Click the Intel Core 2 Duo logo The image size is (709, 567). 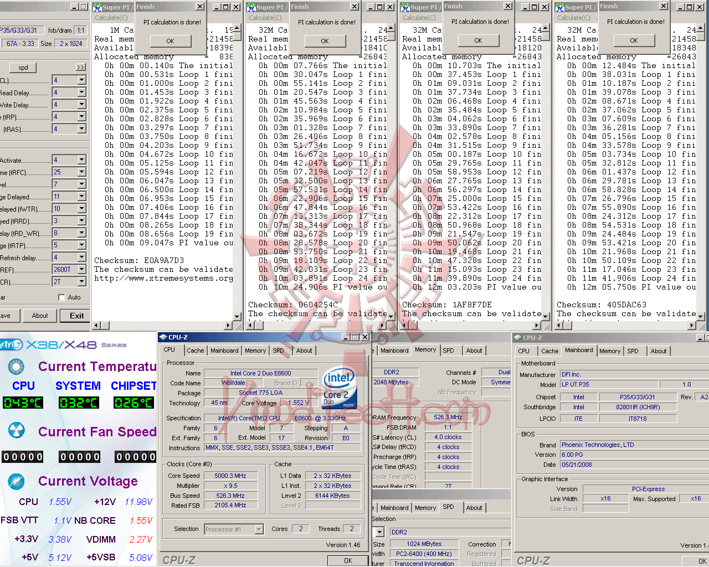coord(338,389)
